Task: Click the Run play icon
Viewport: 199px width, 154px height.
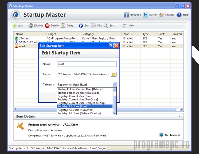Action: pyautogui.click(x=81, y=26)
